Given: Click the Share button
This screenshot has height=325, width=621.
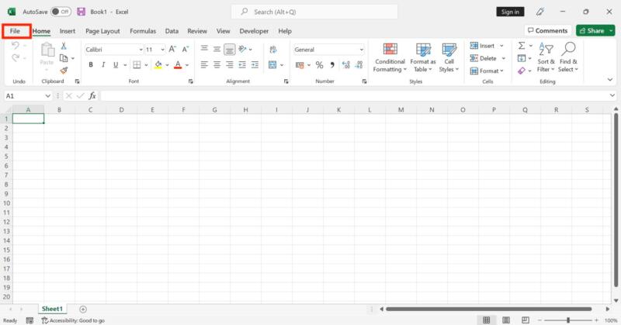Looking at the screenshot, I should [x=595, y=31].
